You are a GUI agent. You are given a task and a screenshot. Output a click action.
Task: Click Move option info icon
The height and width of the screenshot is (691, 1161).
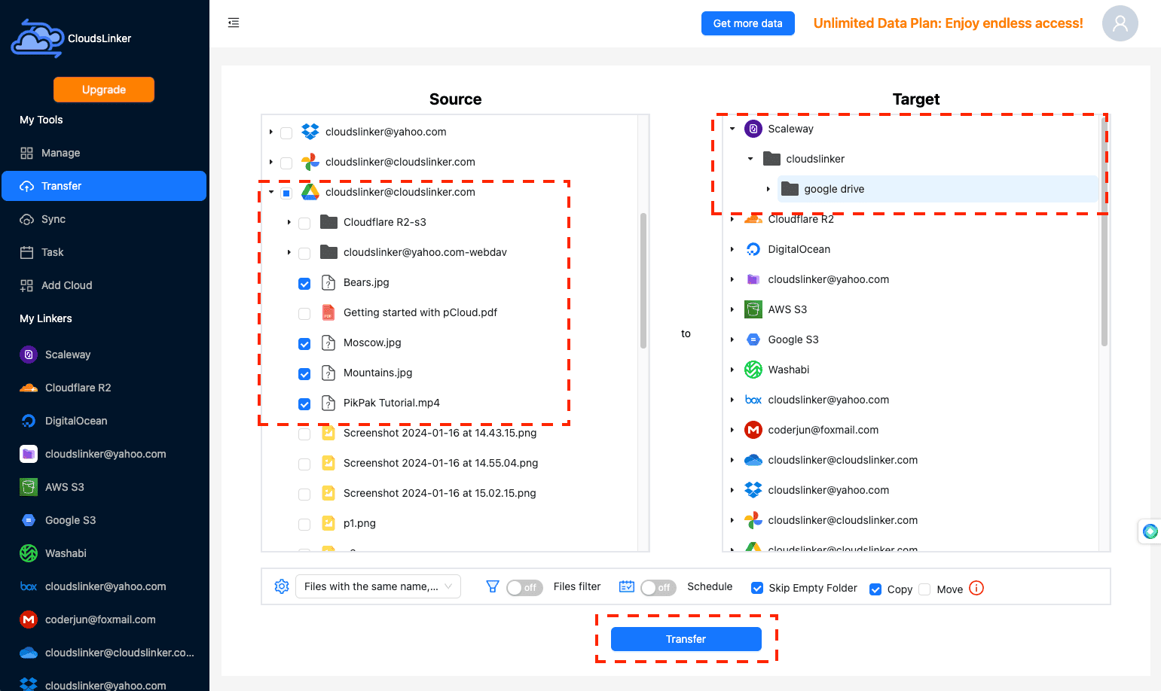click(x=976, y=588)
